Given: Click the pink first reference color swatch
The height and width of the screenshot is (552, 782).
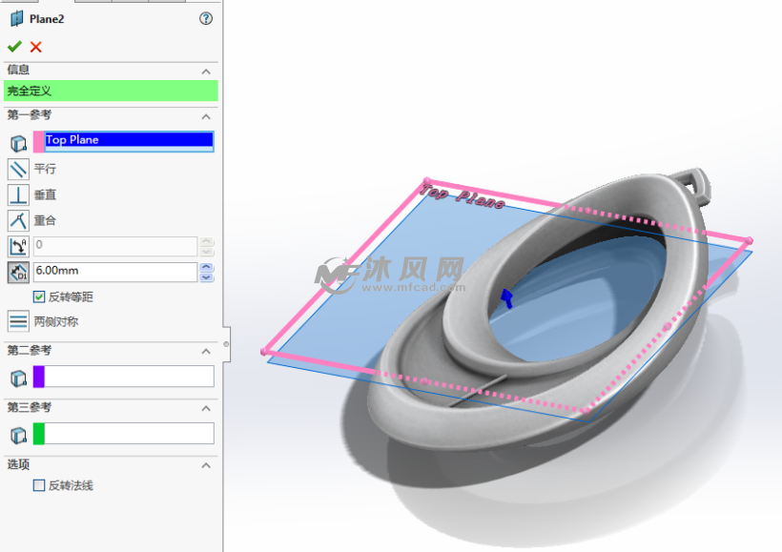Looking at the screenshot, I should (x=38, y=142).
